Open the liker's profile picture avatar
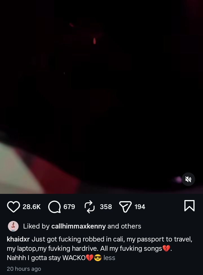 click(x=13, y=226)
